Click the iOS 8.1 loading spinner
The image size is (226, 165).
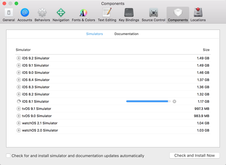click(x=18, y=101)
